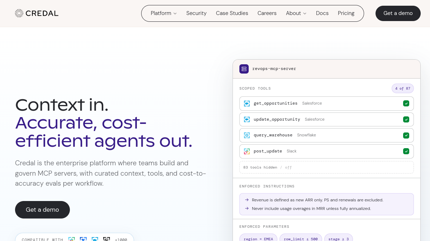Click the CREDAL wordmark link
The image size is (430, 241).
42,14
